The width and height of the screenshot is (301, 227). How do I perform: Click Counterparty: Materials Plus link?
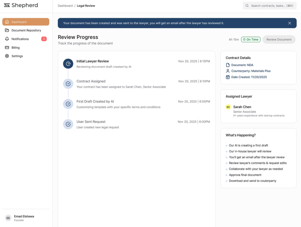[251, 71]
